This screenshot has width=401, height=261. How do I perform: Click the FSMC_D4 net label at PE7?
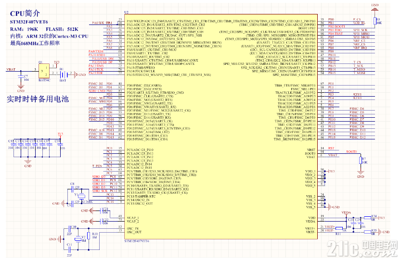[x=357, y=109]
